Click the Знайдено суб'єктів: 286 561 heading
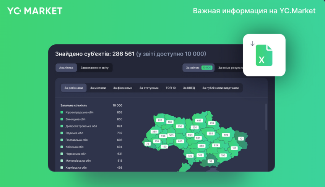Viewport: 325px width, 187px height. (x=95, y=54)
